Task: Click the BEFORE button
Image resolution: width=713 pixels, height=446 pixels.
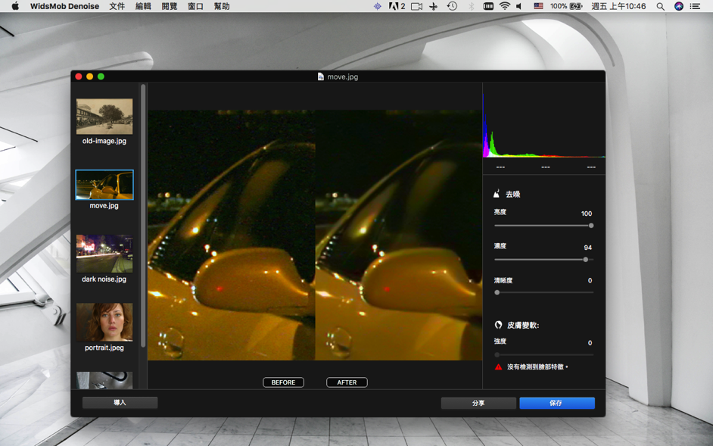Action: 283,382
